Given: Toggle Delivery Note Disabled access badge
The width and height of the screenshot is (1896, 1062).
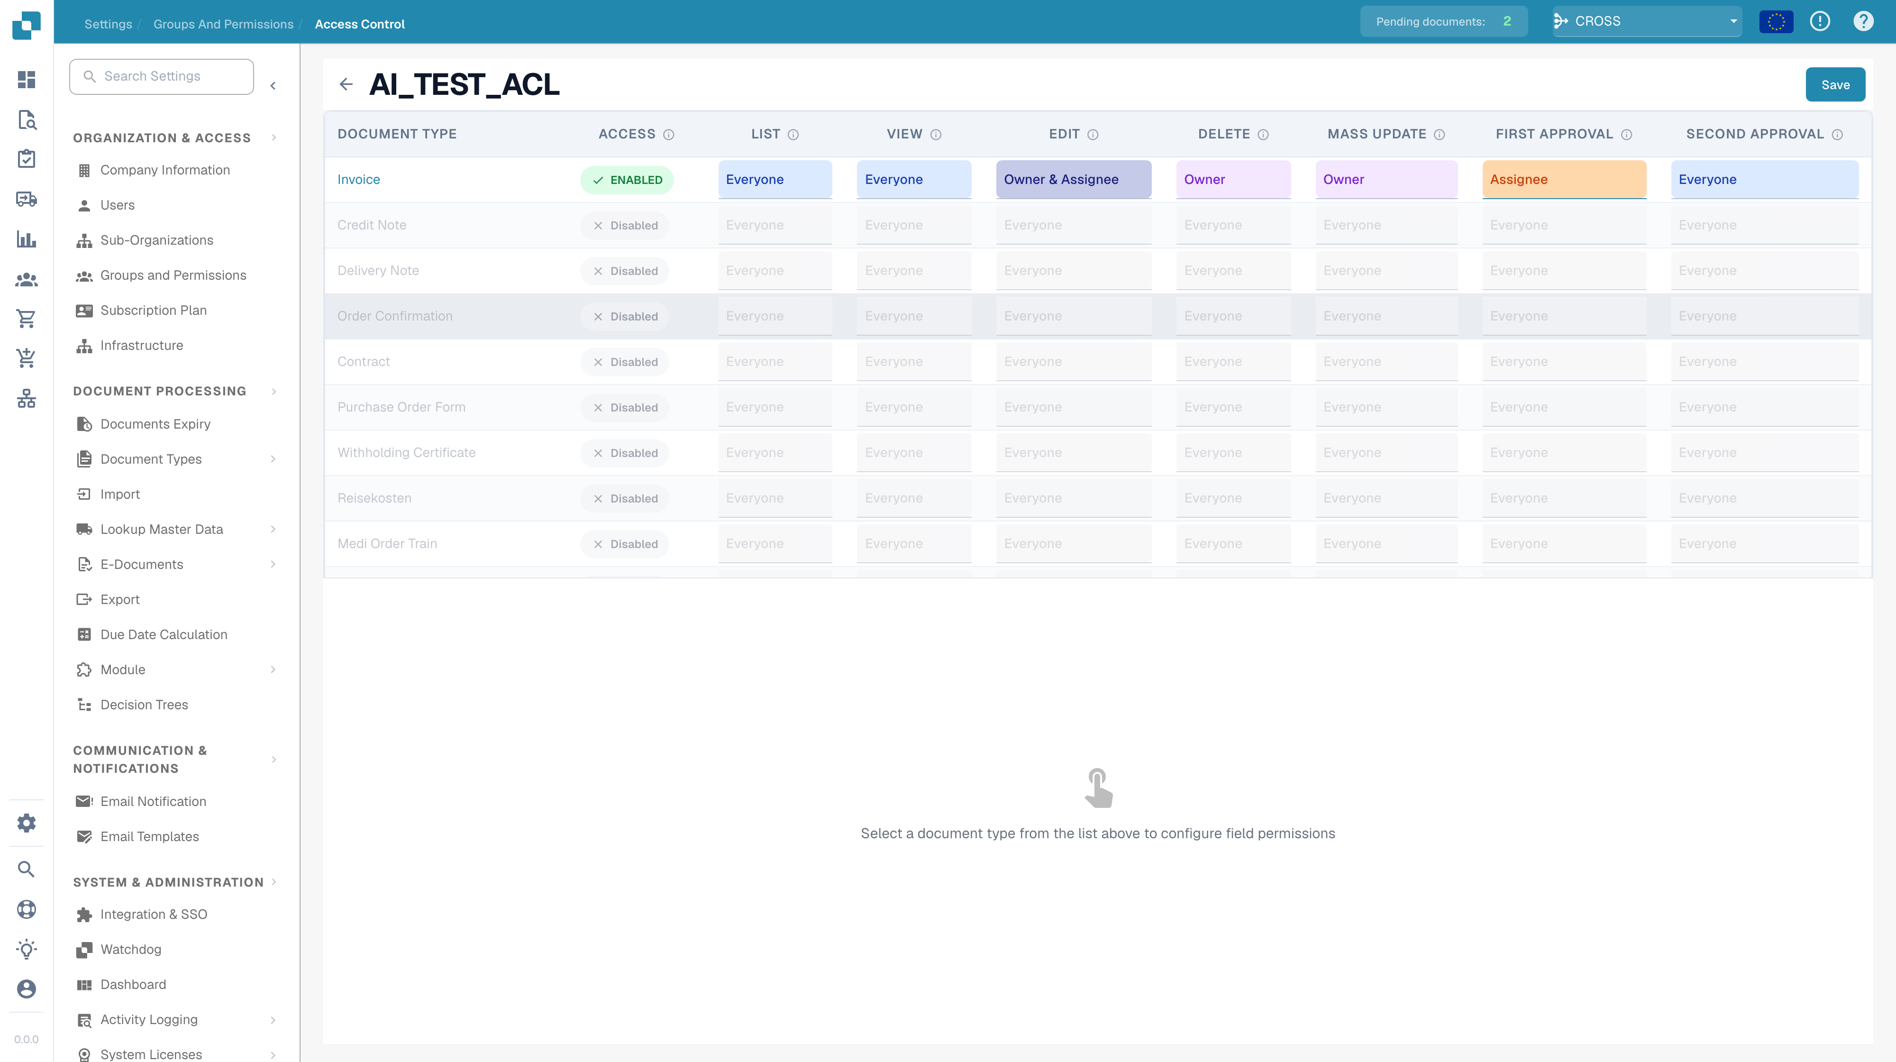Looking at the screenshot, I should coord(625,271).
